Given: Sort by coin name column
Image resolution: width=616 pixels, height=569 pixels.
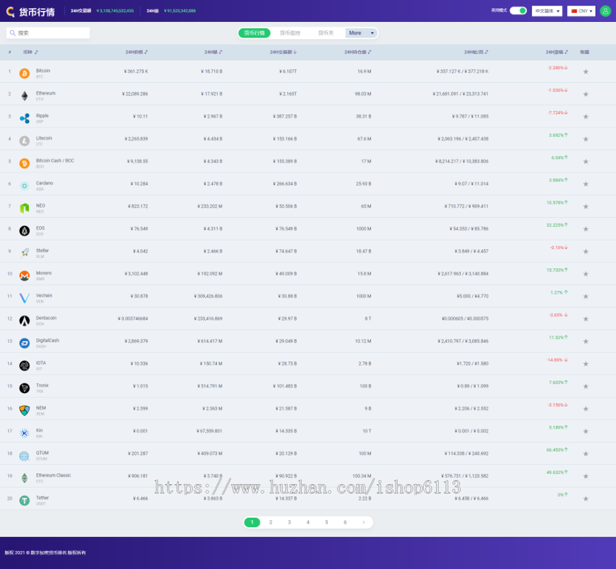Looking at the screenshot, I should pos(30,52).
